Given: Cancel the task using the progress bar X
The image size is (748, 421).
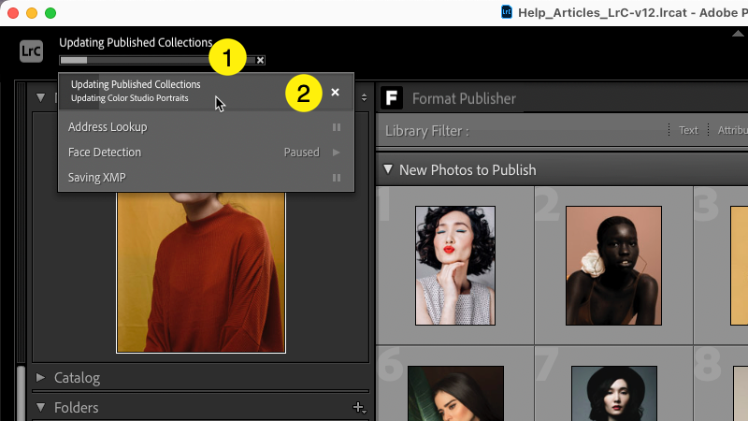Looking at the screenshot, I should pos(260,60).
